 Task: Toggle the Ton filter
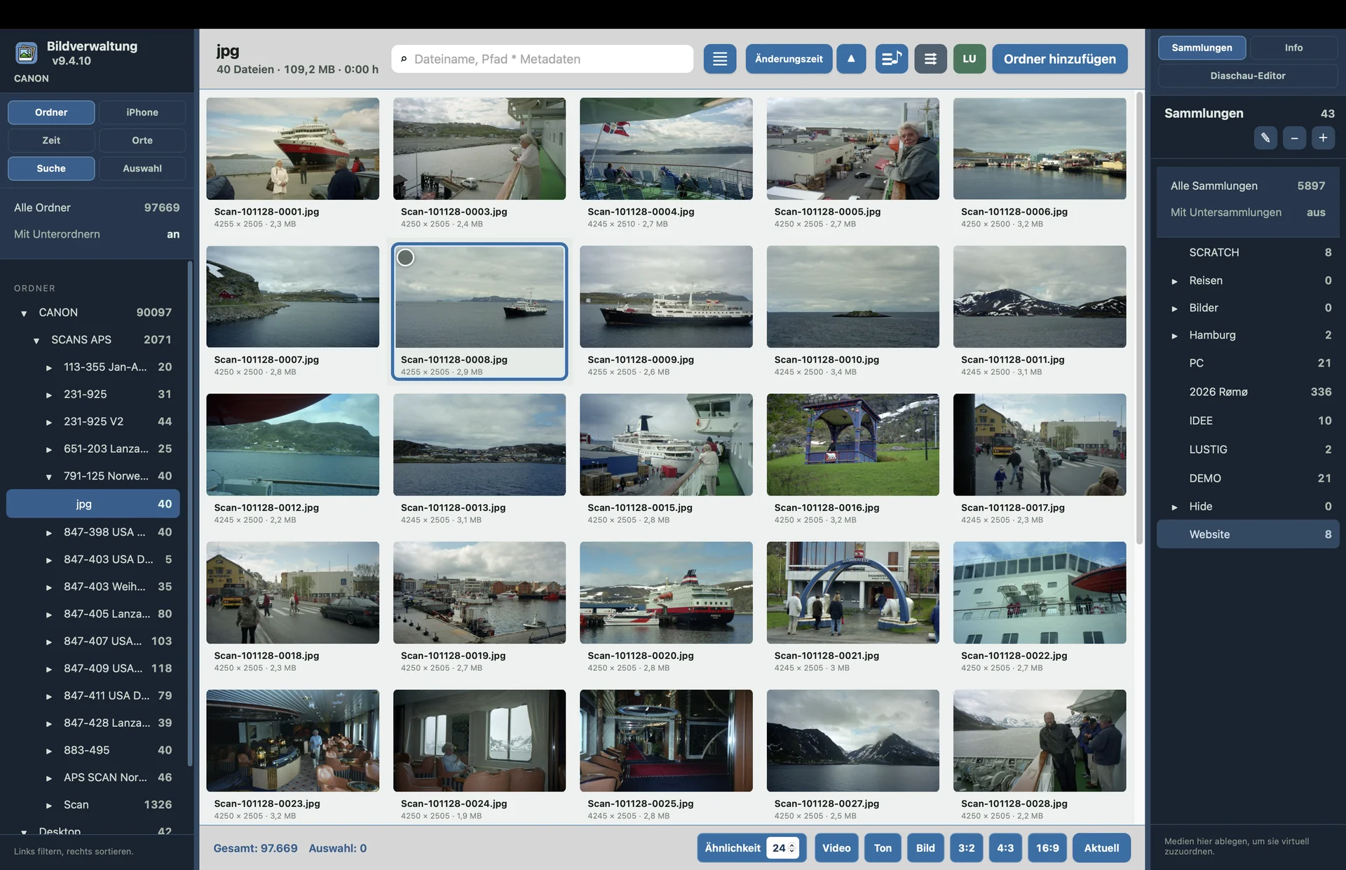pyautogui.click(x=883, y=848)
